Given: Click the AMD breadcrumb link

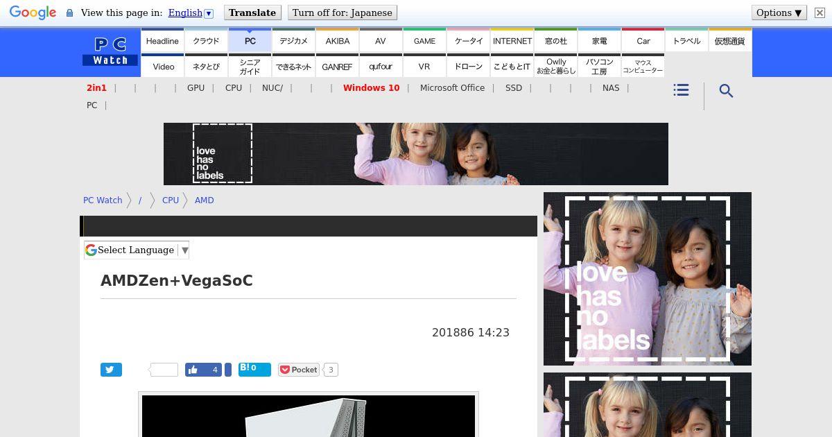Looking at the screenshot, I should coord(205,200).
